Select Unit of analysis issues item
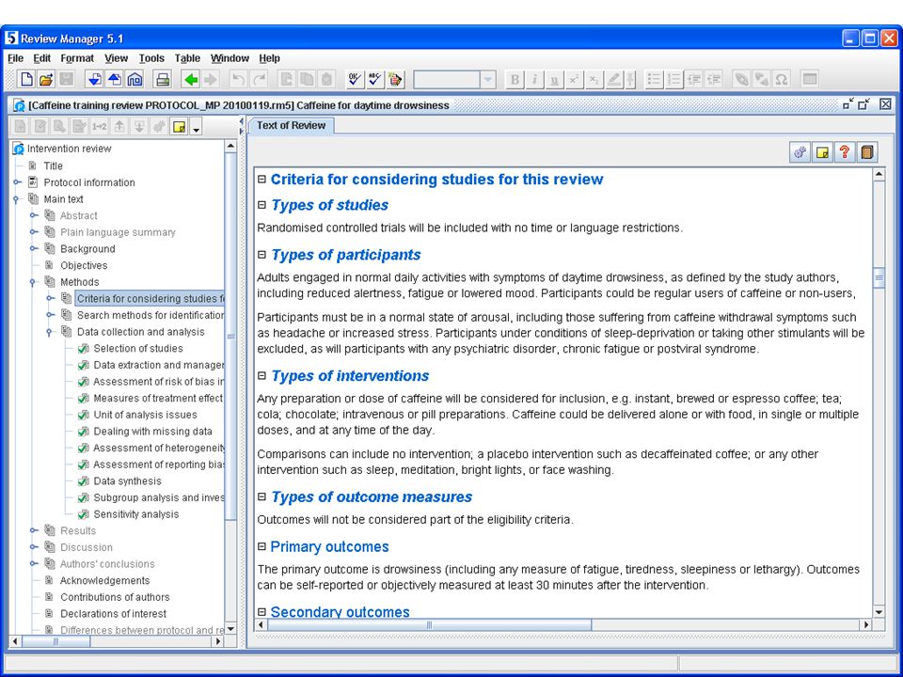 [145, 415]
